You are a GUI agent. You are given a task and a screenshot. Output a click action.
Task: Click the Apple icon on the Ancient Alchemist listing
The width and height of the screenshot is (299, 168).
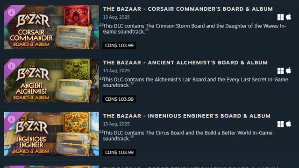click(x=289, y=70)
